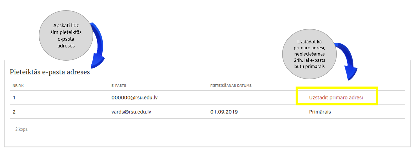Select the 000000@rsu.edu.lv email address
This screenshot has width=412, height=148.
tap(134, 98)
